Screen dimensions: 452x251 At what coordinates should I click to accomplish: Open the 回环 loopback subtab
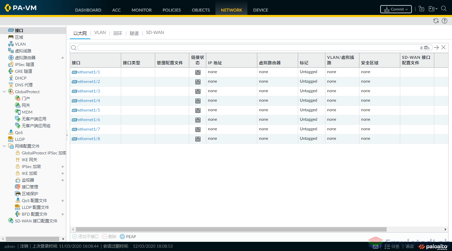point(118,33)
